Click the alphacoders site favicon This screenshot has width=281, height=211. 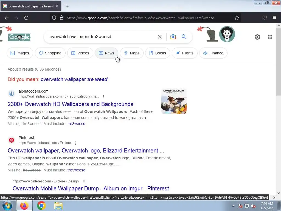coord(12,94)
